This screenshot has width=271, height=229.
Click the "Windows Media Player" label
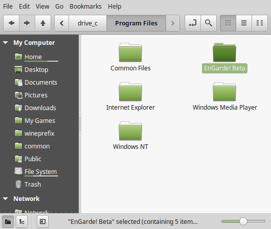pos(224,108)
